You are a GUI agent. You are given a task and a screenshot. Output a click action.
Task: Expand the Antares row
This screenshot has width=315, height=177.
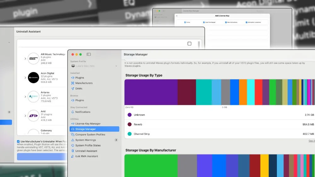25,97
